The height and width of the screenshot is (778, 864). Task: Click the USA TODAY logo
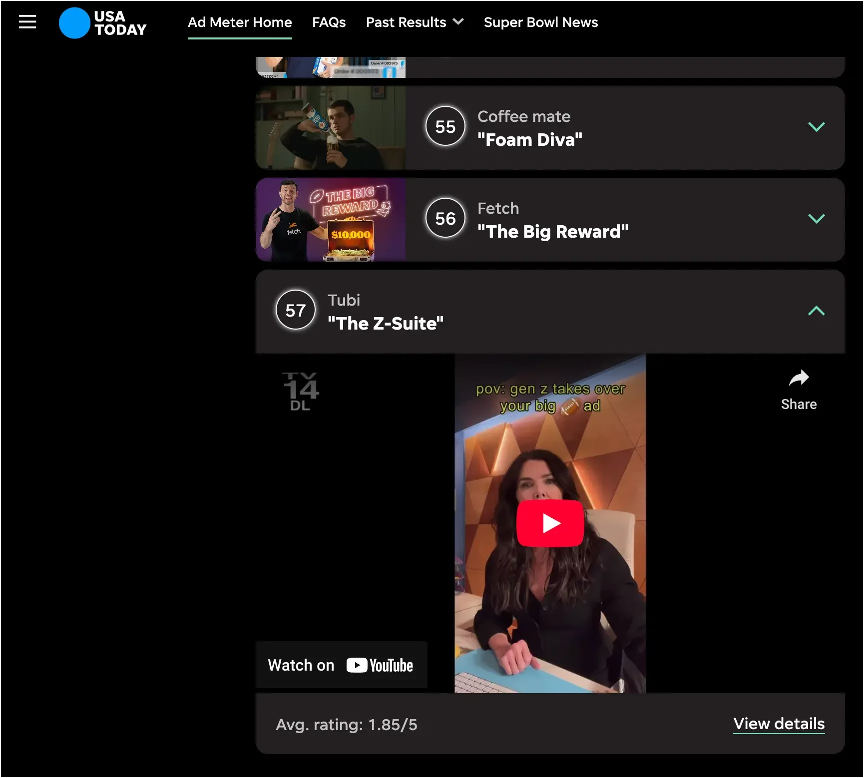click(103, 23)
